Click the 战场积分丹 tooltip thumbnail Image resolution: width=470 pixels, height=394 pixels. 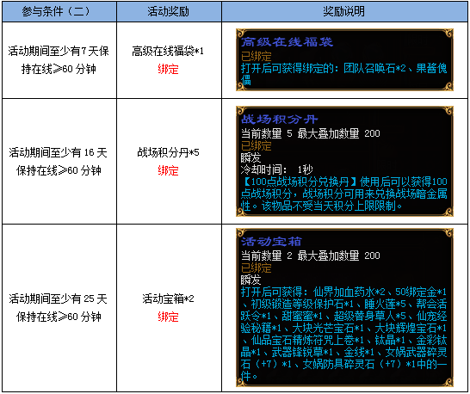[x=344, y=161]
